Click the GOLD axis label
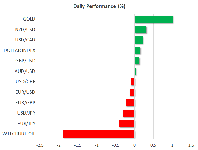This screenshot has width=198, height=150. click(x=29, y=19)
